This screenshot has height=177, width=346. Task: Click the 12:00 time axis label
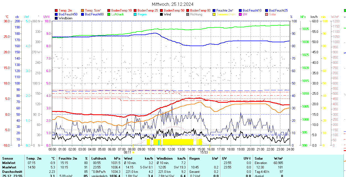171,149
